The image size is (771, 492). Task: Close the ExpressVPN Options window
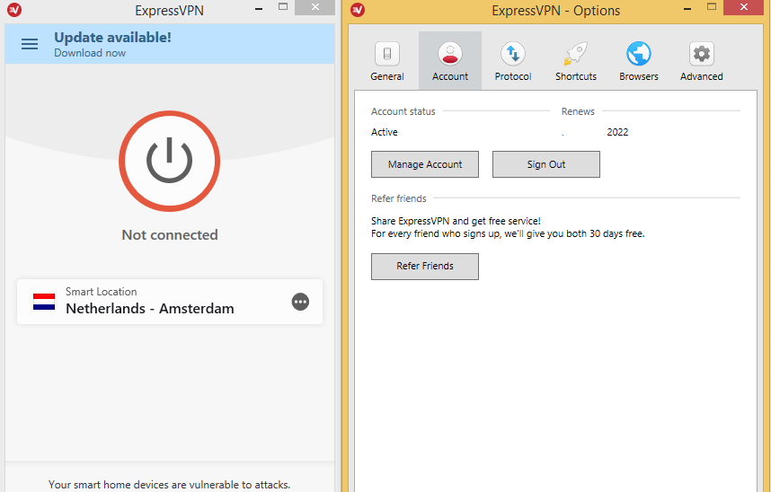[x=744, y=7]
